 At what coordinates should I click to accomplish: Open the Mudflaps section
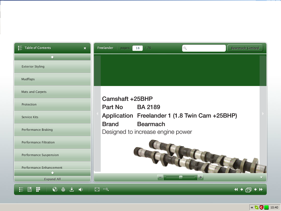pyautogui.click(x=52, y=79)
